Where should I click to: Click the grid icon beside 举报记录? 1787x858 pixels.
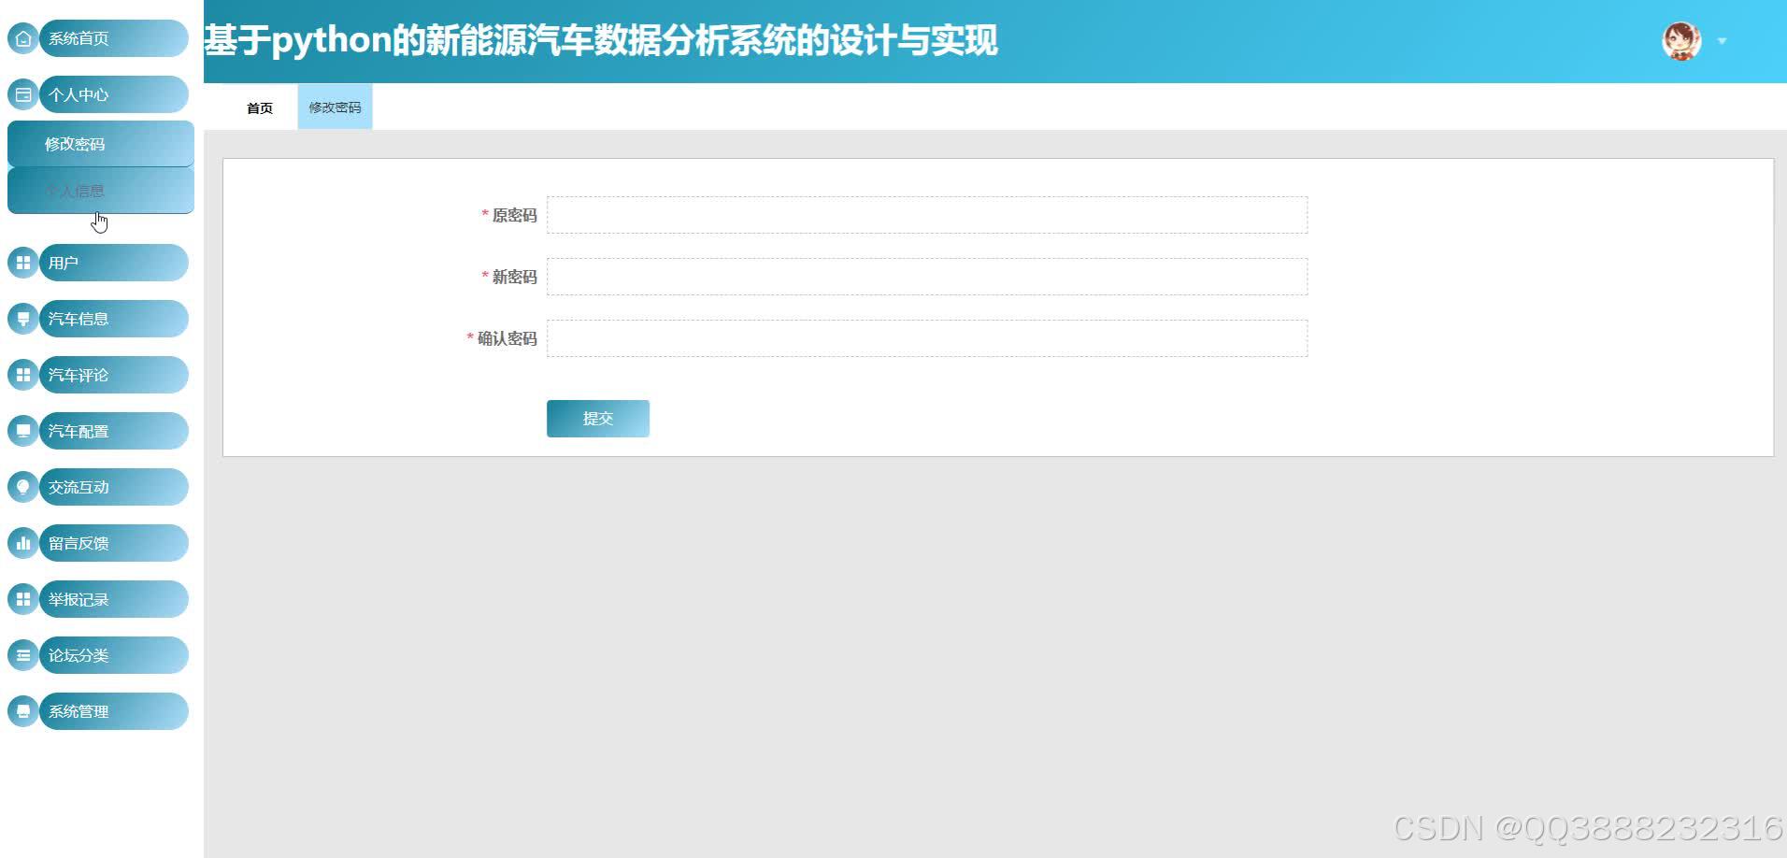[23, 599]
